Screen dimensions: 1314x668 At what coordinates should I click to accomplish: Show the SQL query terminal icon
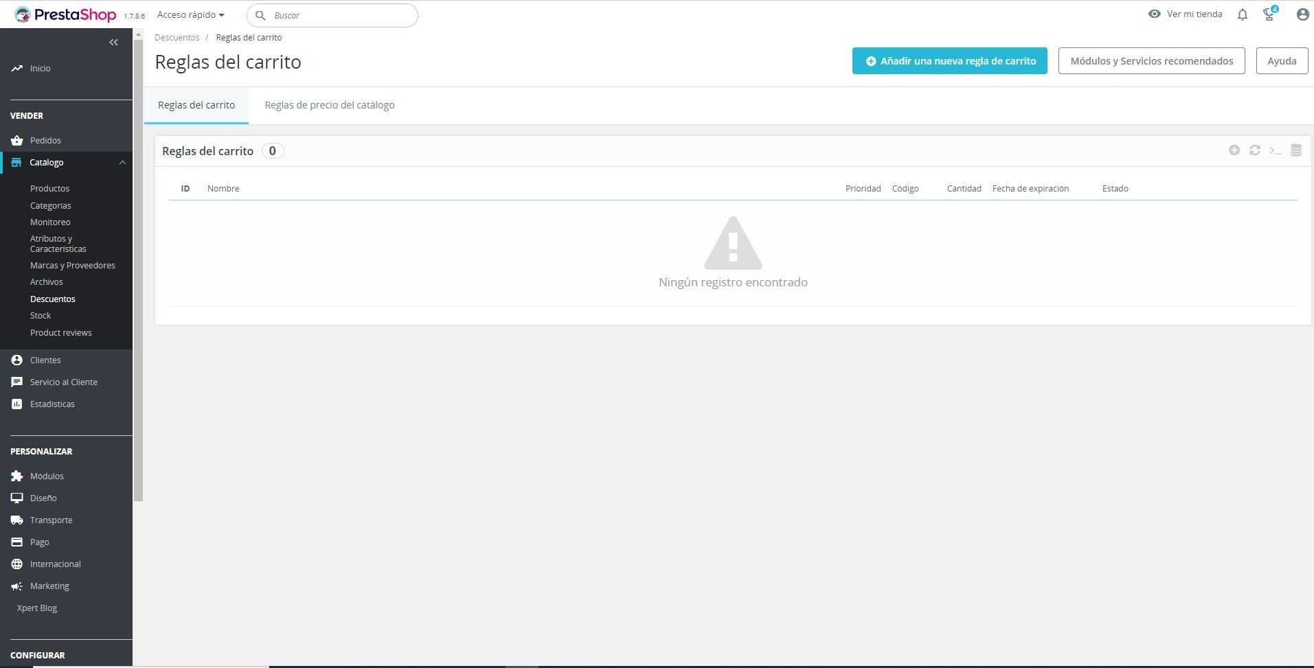click(1276, 150)
